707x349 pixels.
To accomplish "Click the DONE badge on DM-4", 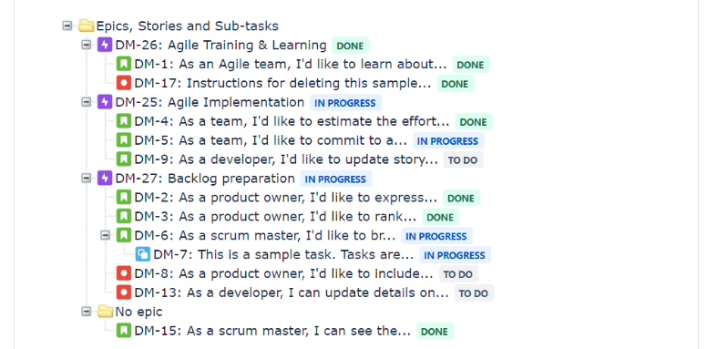I will (474, 122).
